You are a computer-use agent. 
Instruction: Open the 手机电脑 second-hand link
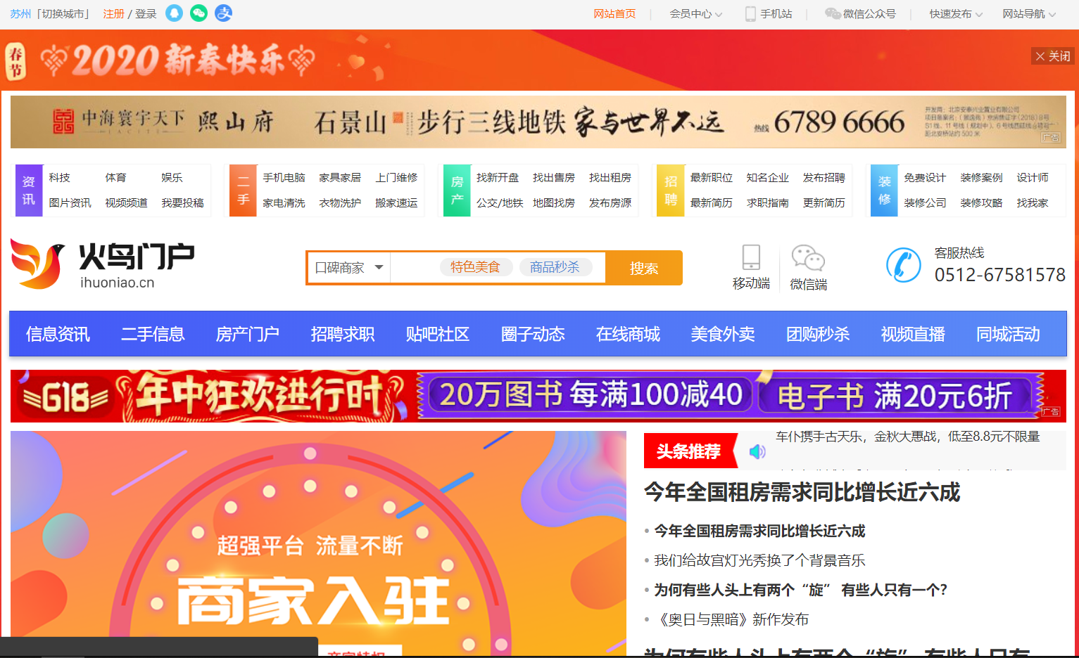(x=284, y=178)
